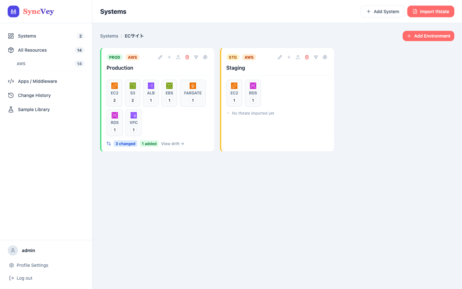The width and height of the screenshot is (462, 289).
Task: Open Change History page
Action: coord(46,95)
